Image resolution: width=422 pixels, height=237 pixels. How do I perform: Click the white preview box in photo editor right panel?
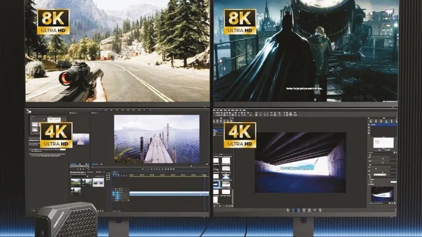(383, 143)
